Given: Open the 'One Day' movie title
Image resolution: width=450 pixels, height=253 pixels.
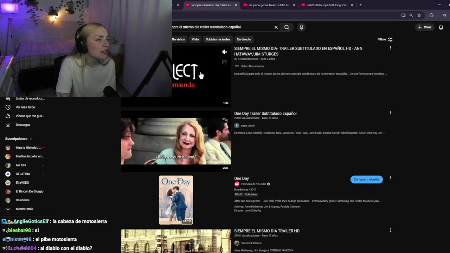Looking at the screenshot, I should coord(242,179).
